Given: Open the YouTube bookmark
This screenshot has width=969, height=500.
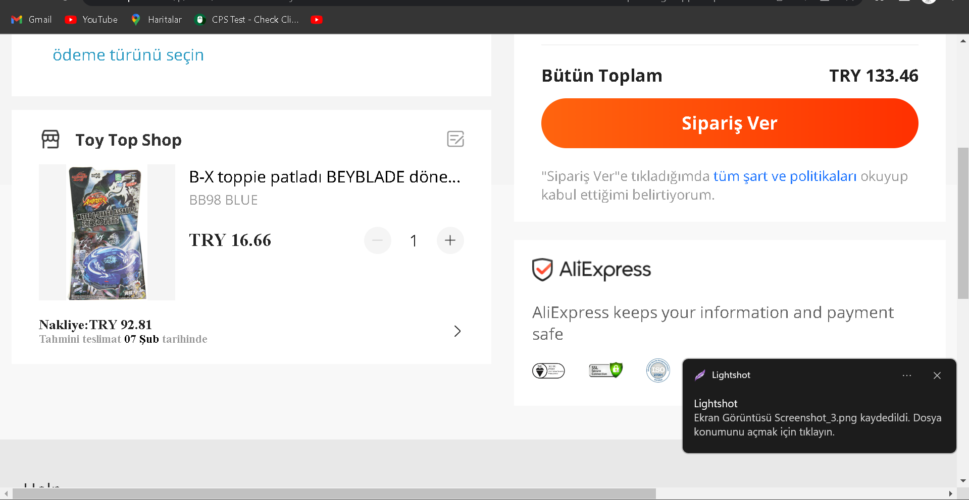Looking at the screenshot, I should (91, 20).
